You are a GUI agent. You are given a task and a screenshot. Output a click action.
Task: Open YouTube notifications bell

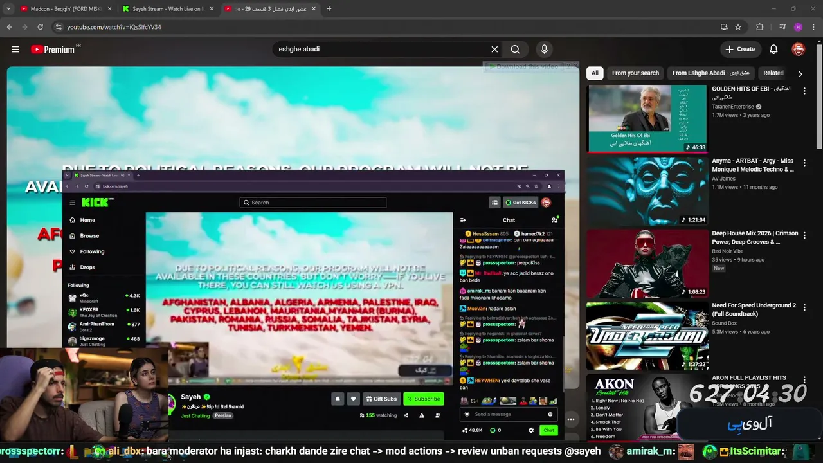(x=773, y=49)
